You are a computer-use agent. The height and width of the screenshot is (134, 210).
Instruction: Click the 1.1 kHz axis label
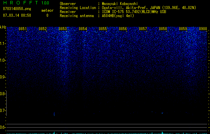coord(2,44)
